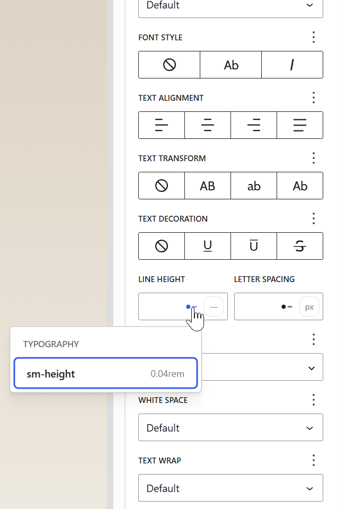The image size is (337, 509).
Task: Click the LINE HEIGHT label
Action: coord(162,279)
